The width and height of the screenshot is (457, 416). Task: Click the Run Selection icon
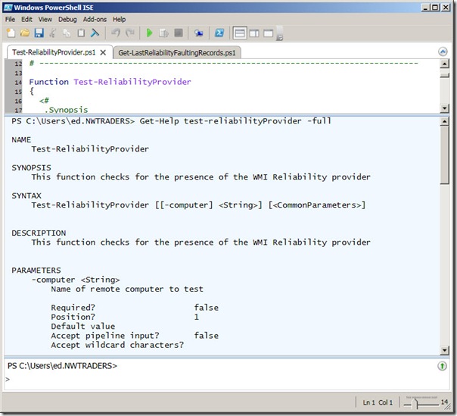coord(163,33)
